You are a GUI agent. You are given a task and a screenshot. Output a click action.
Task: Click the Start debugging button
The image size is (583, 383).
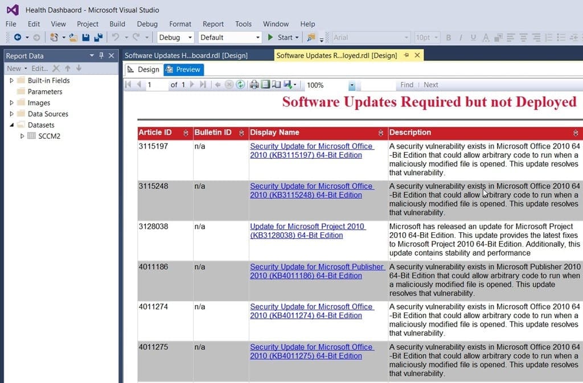coord(281,38)
